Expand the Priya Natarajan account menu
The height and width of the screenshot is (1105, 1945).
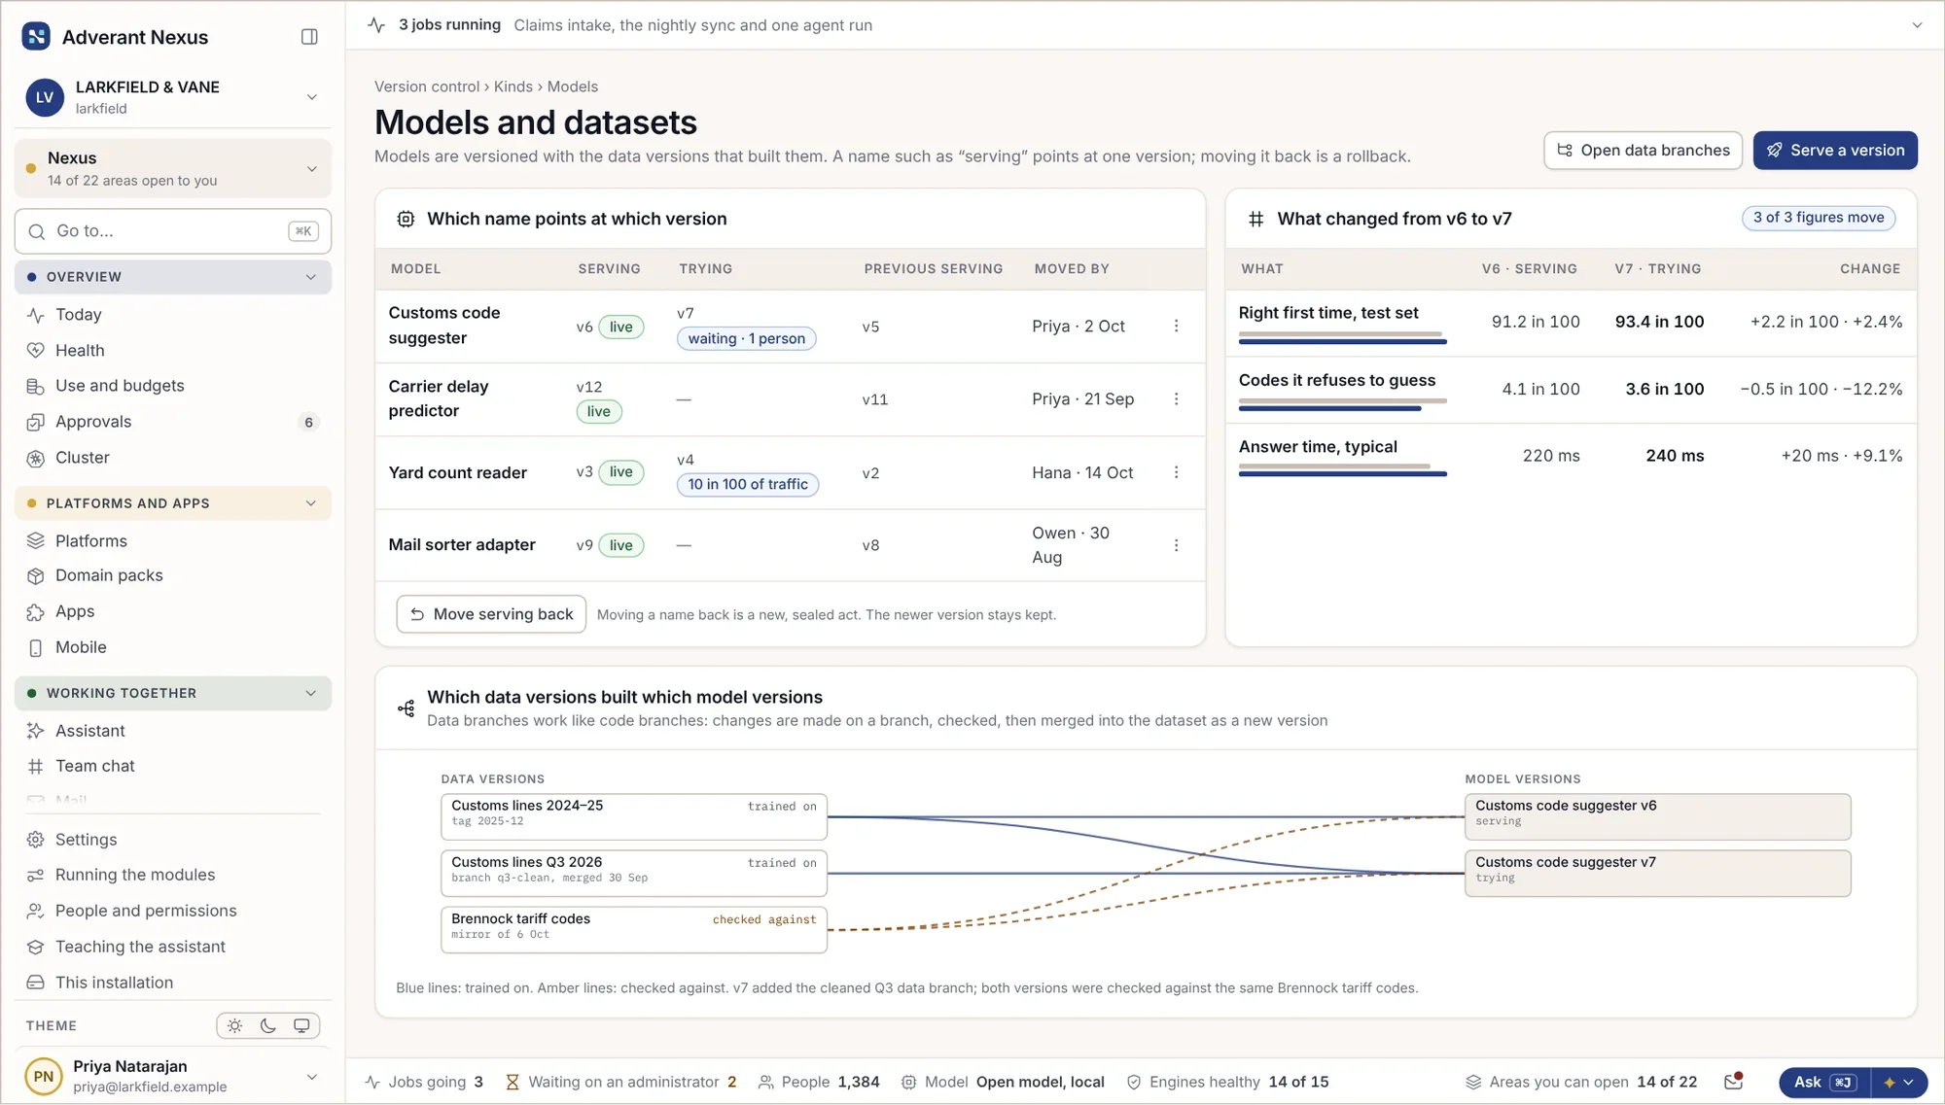[173, 1076]
